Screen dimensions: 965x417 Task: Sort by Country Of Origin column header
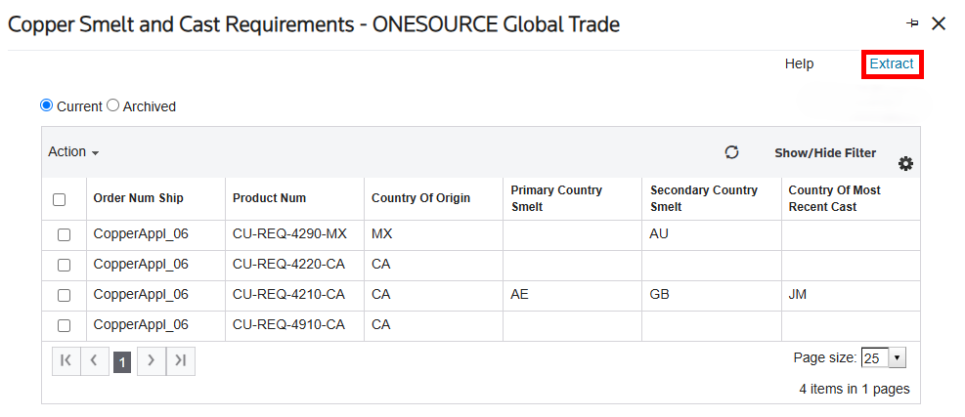[420, 198]
